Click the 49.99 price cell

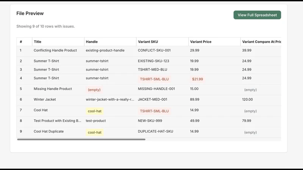coord(195,121)
